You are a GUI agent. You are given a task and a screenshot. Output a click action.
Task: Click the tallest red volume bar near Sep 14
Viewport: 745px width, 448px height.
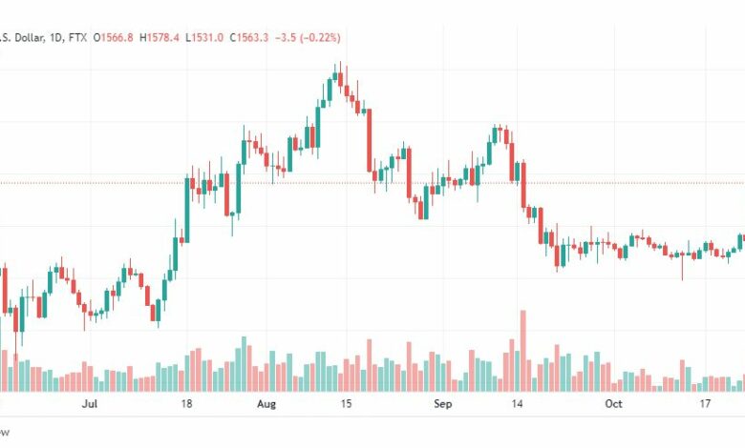pyautogui.click(x=523, y=351)
